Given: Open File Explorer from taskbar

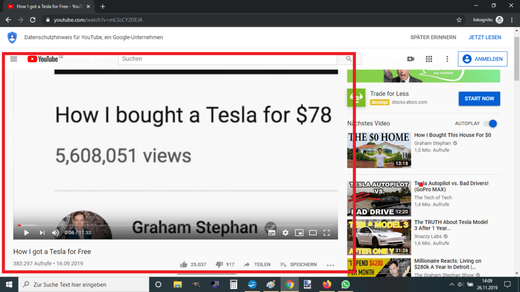Looking at the screenshot, I should pyautogui.click(x=177, y=284).
